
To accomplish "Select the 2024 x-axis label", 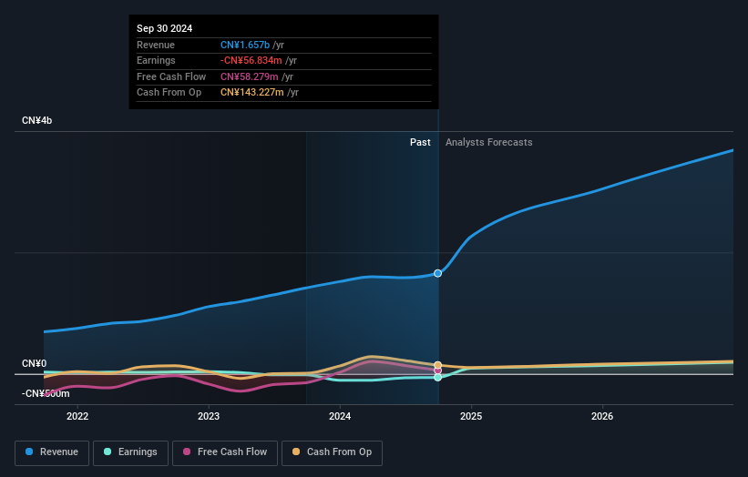I will click(x=340, y=417).
